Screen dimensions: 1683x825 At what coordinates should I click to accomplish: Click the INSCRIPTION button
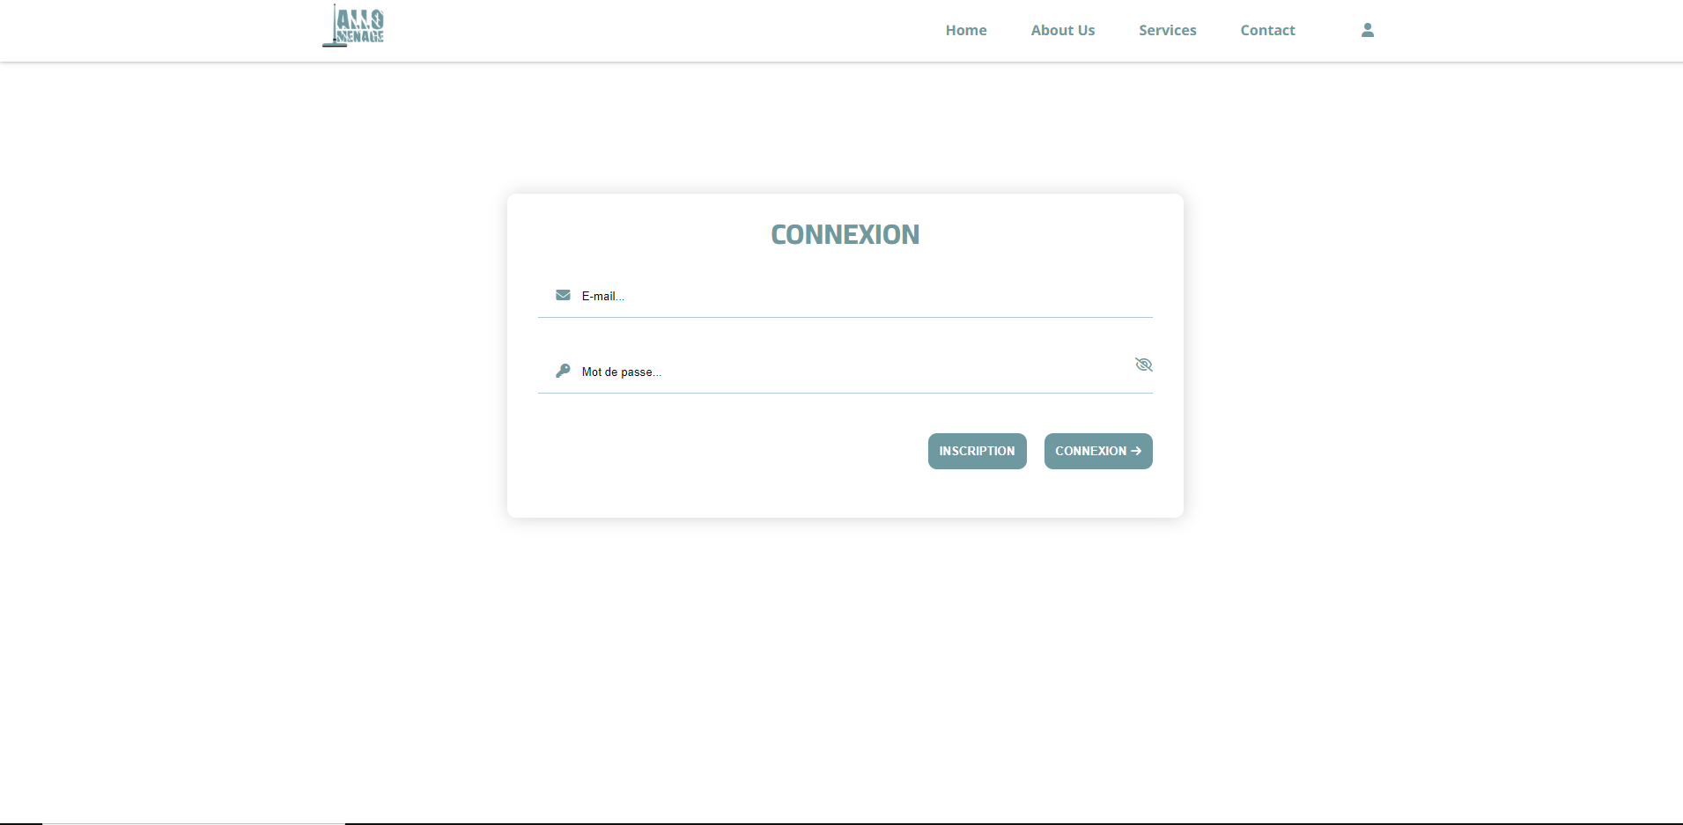[x=977, y=451]
